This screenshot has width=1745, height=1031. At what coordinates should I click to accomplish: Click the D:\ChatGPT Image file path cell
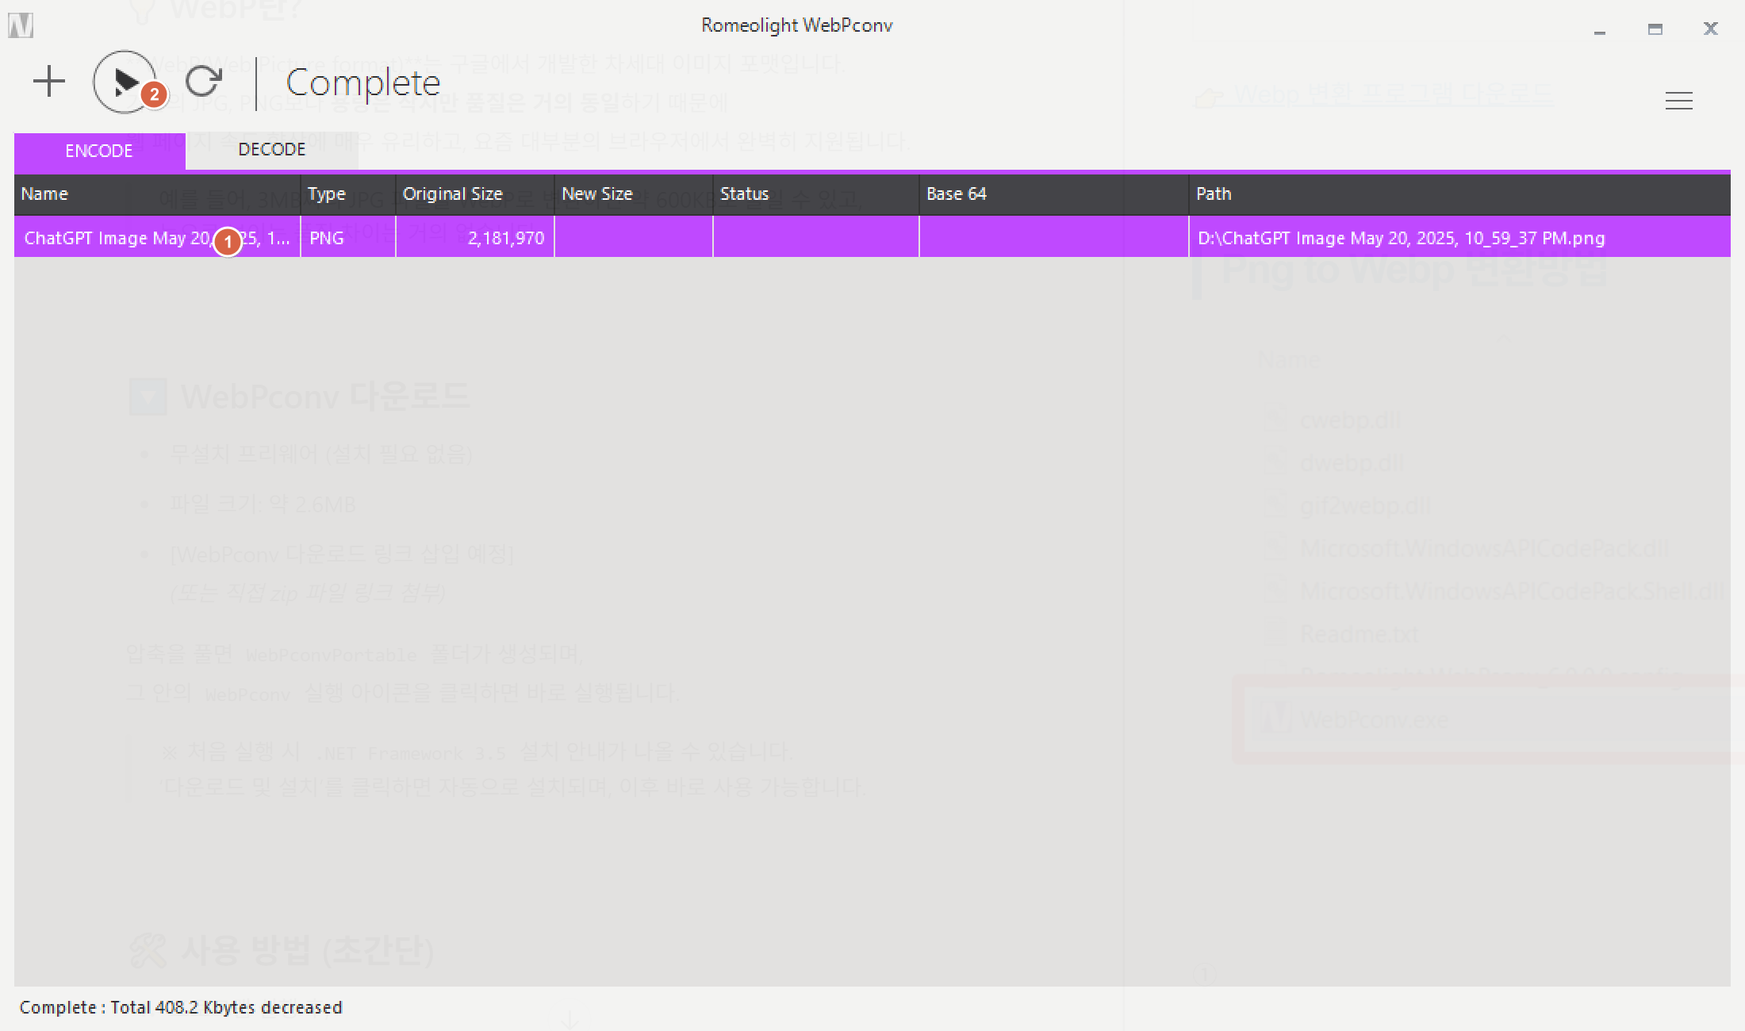coord(1401,239)
